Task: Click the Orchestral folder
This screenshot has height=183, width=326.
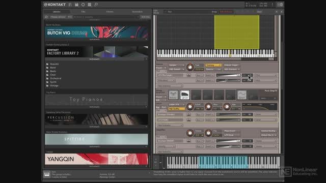Action: coord(56,78)
